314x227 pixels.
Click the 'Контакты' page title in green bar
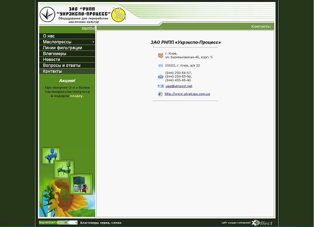[x=261, y=26]
